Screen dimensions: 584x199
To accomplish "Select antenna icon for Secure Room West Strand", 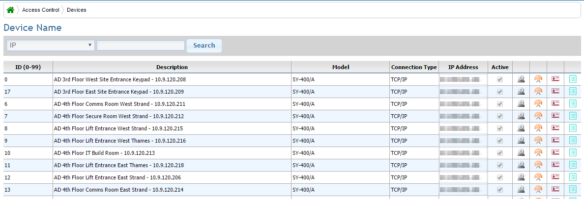I will click(x=538, y=116).
